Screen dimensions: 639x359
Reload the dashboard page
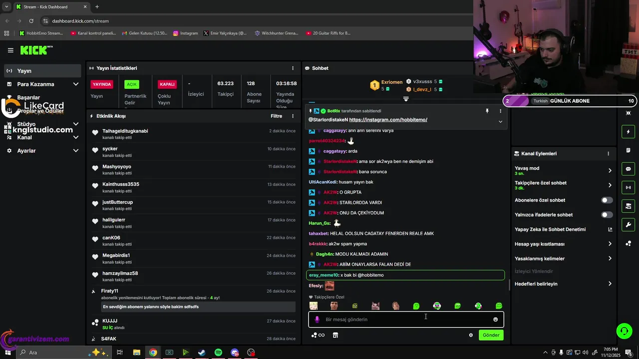(31, 21)
